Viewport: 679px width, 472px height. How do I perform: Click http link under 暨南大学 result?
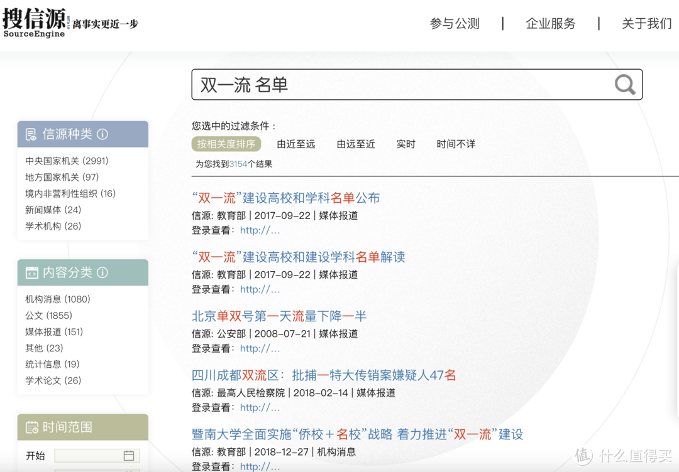(260, 467)
